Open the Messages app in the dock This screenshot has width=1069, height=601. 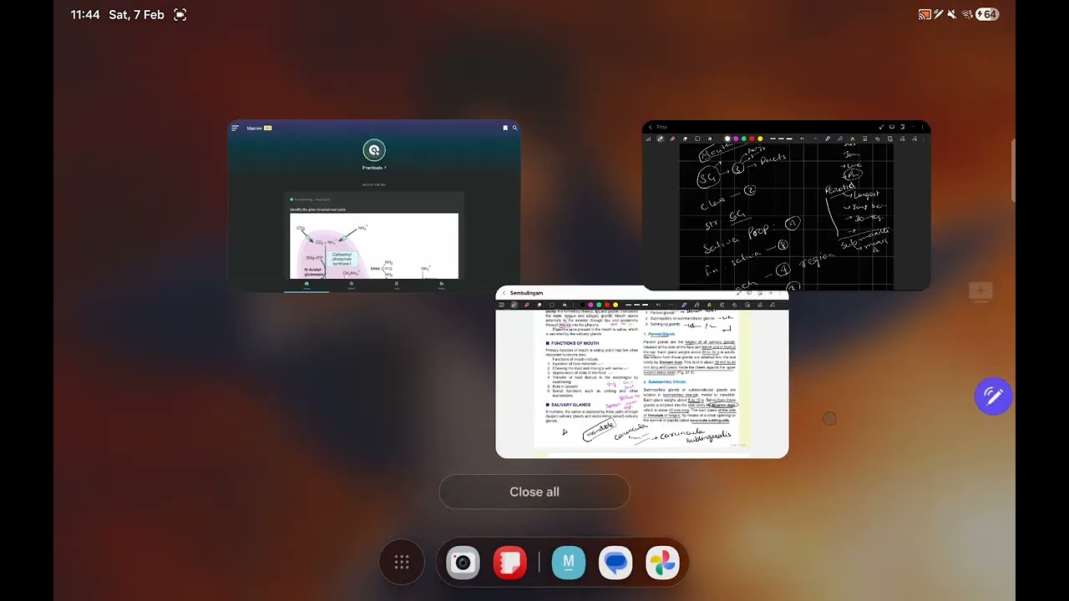click(616, 563)
